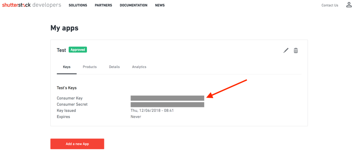This screenshot has height=152, width=357.
Task: Switch to the Analytics tab
Action: click(x=139, y=67)
